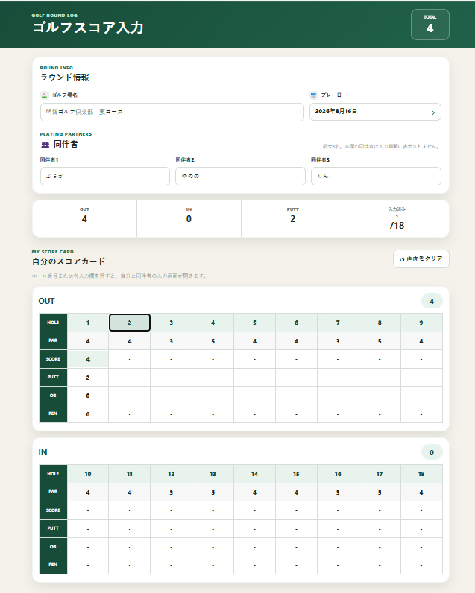Click hole 1 PUTT cell showing 2
The image size is (475, 593).
[x=88, y=378]
